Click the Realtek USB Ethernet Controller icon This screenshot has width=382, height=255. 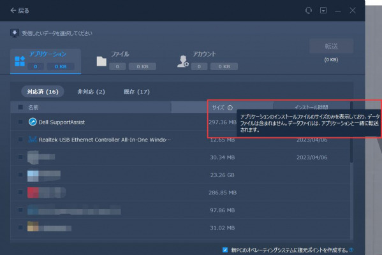(x=33, y=140)
